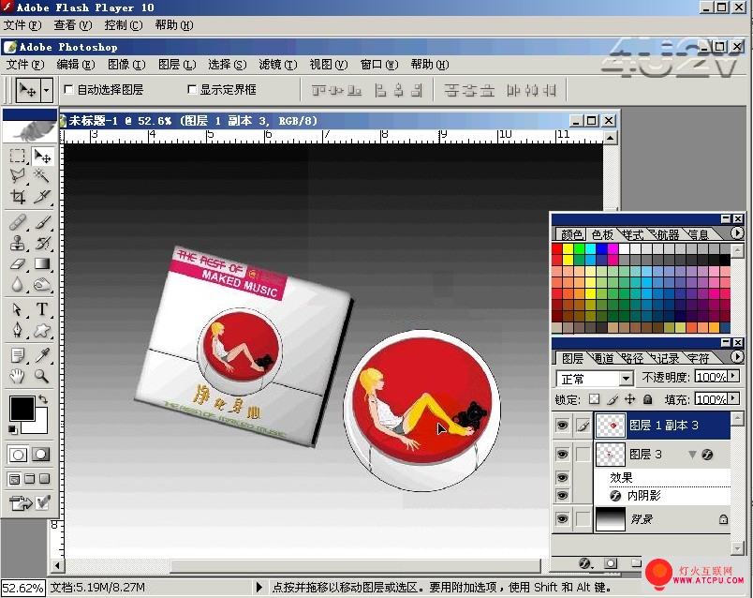Screen dimensions: 753x598
Task: Select the Notes tool
Action: tap(18, 355)
